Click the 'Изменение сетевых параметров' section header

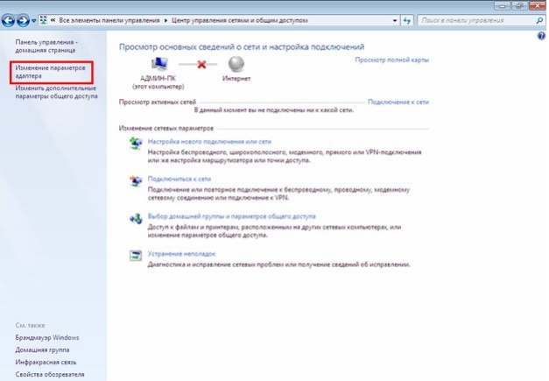[166, 128]
